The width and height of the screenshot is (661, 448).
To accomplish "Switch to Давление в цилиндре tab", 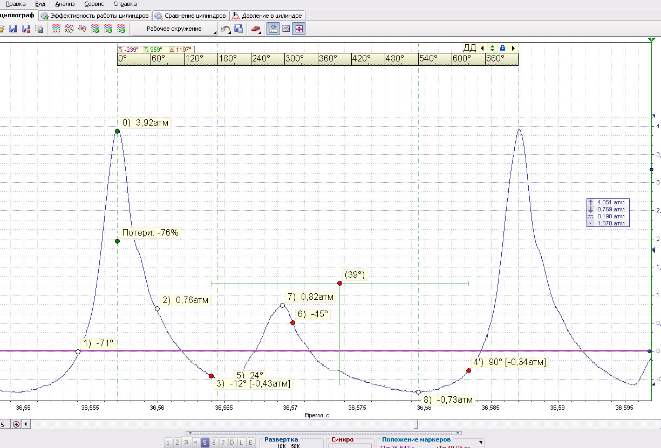I will [x=267, y=16].
